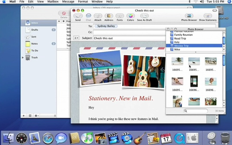Select Italy album in Photo Browser

coord(194,42)
